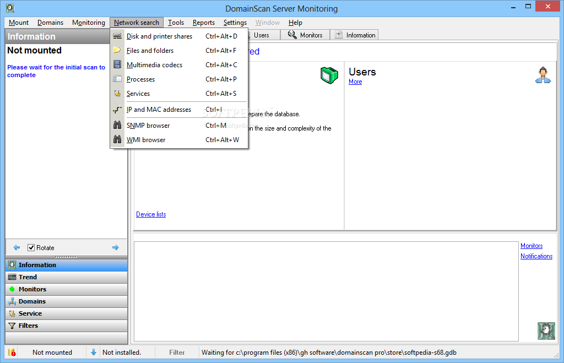Click the Services gear icon in menu
Image resolution: width=564 pixels, height=363 pixels.
coord(117,93)
